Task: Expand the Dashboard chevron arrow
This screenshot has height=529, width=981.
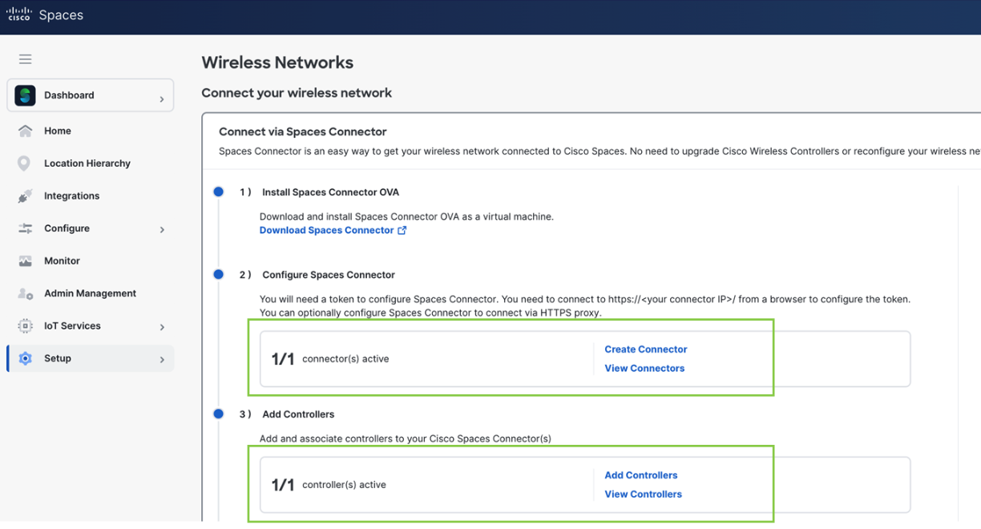Action: point(162,99)
